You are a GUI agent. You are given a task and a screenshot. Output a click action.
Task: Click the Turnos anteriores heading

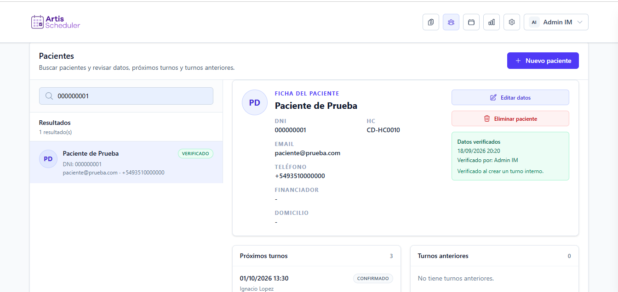tap(443, 256)
